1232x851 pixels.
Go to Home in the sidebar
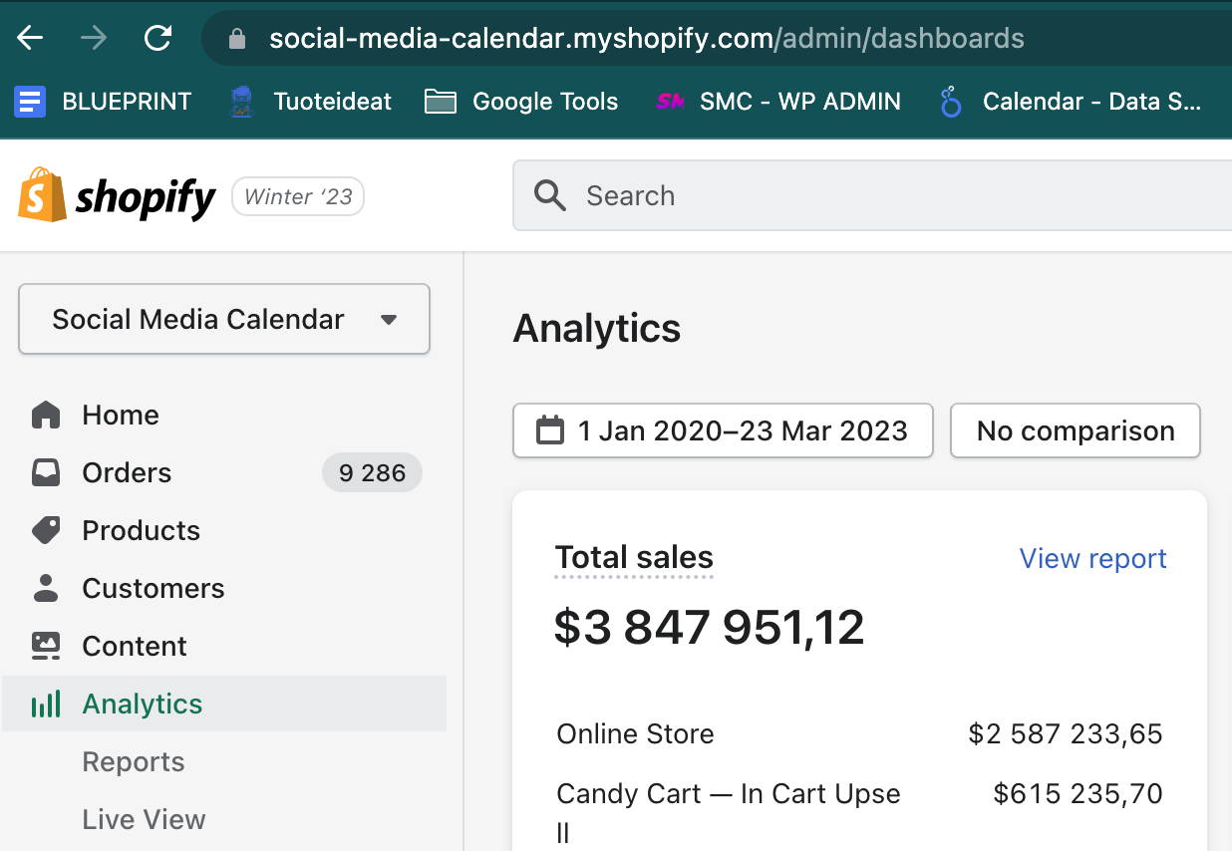(121, 415)
